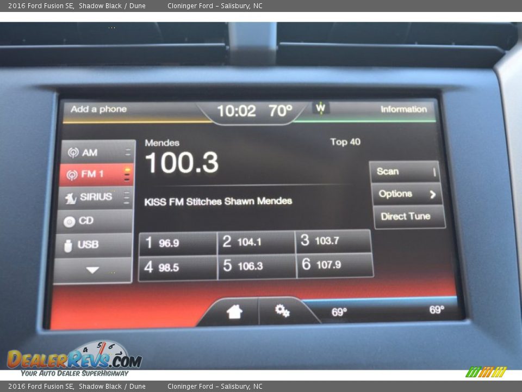Open the Add a phone section
This screenshot has height=392, width=522.
(99, 109)
